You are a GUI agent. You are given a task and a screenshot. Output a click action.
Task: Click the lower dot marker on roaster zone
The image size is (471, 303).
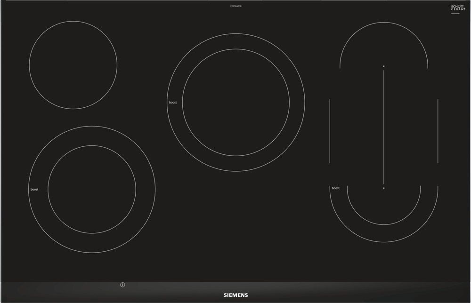tap(384, 188)
